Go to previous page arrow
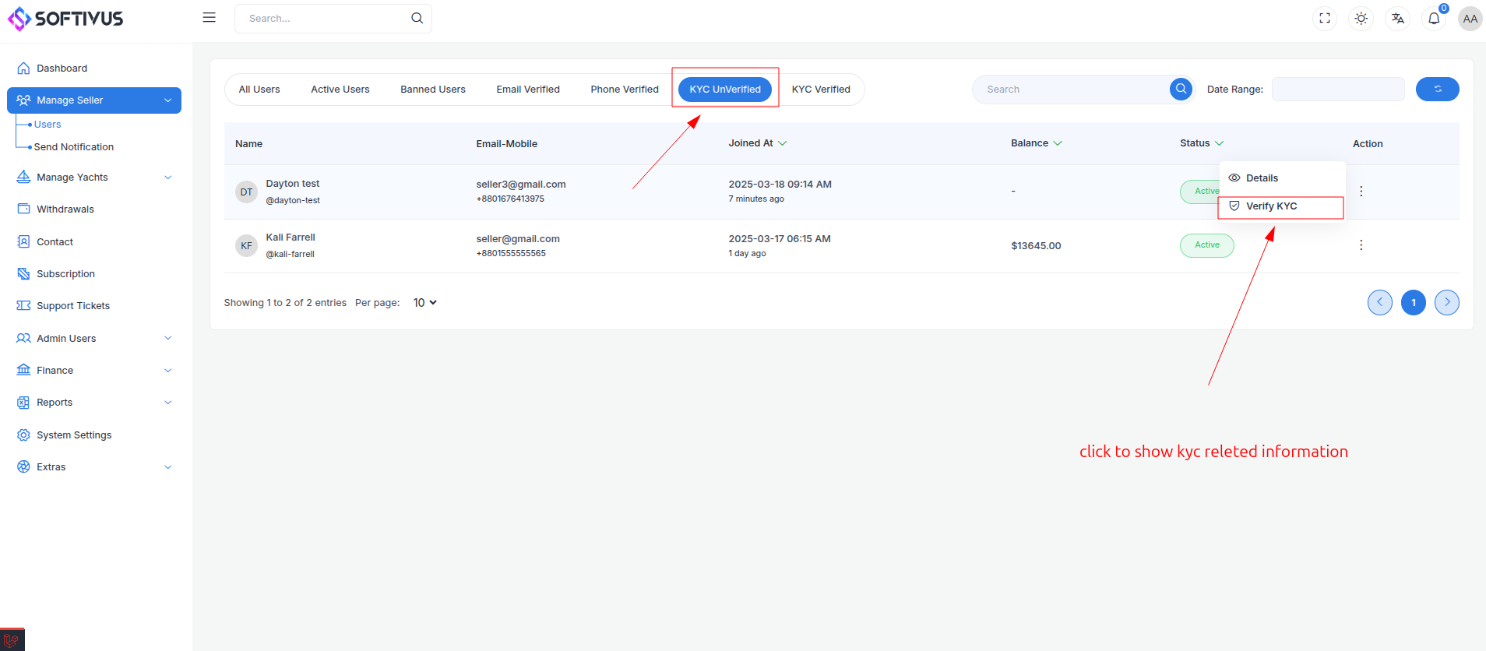The image size is (1486, 651). point(1380,302)
